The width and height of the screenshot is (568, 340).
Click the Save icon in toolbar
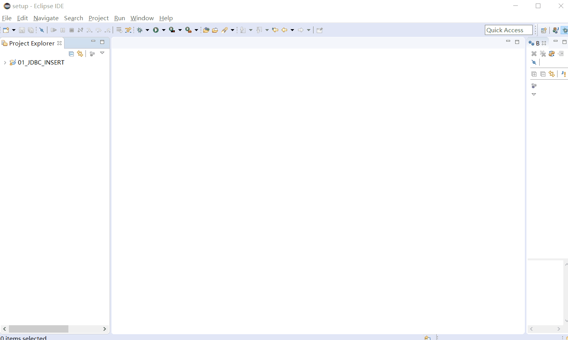[22, 30]
